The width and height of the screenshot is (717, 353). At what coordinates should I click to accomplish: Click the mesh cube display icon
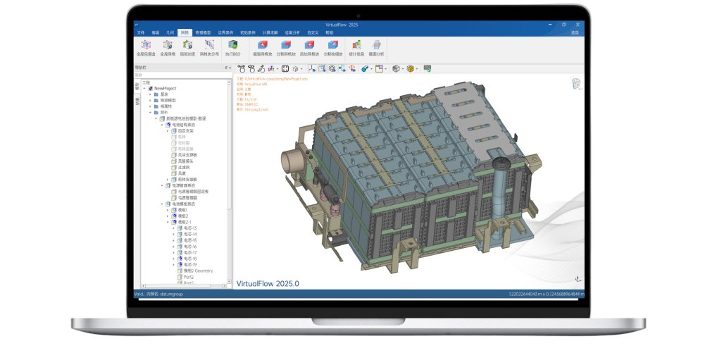[332, 68]
